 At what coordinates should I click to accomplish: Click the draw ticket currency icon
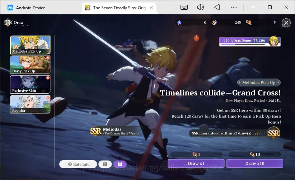249,23
